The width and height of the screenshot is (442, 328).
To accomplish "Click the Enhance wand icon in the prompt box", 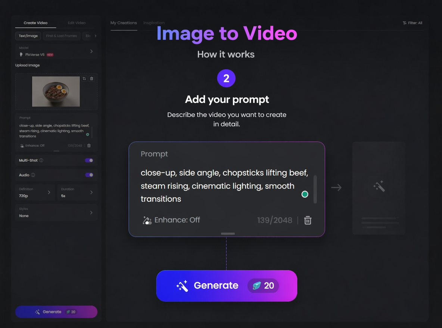I will click(x=147, y=220).
